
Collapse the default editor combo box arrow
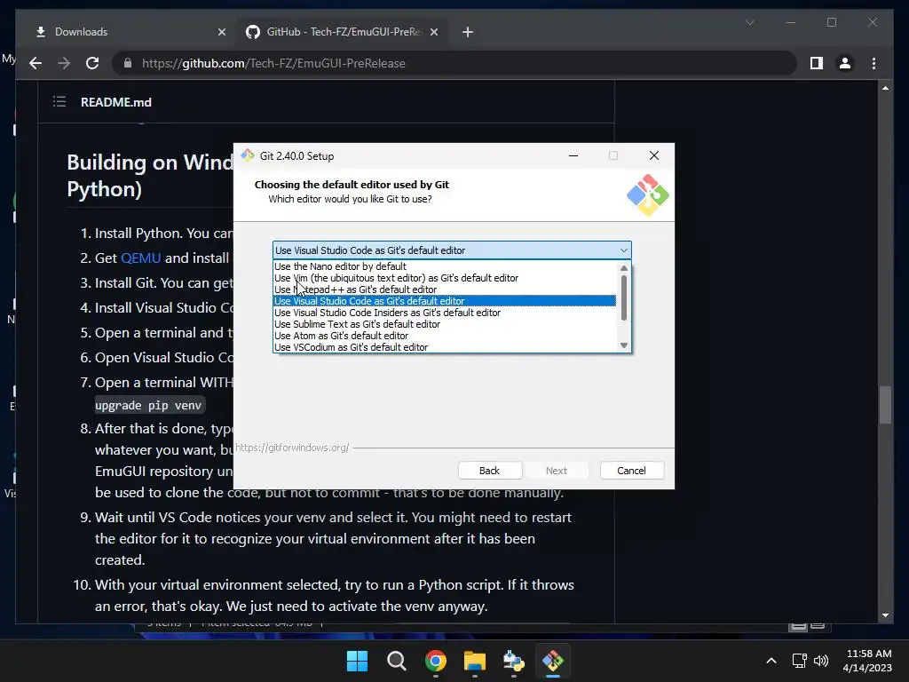pyautogui.click(x=624, y=250)
